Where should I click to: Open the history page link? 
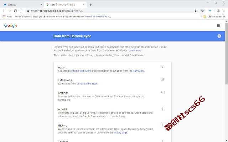pyautogui.click(x=120, y=132)
